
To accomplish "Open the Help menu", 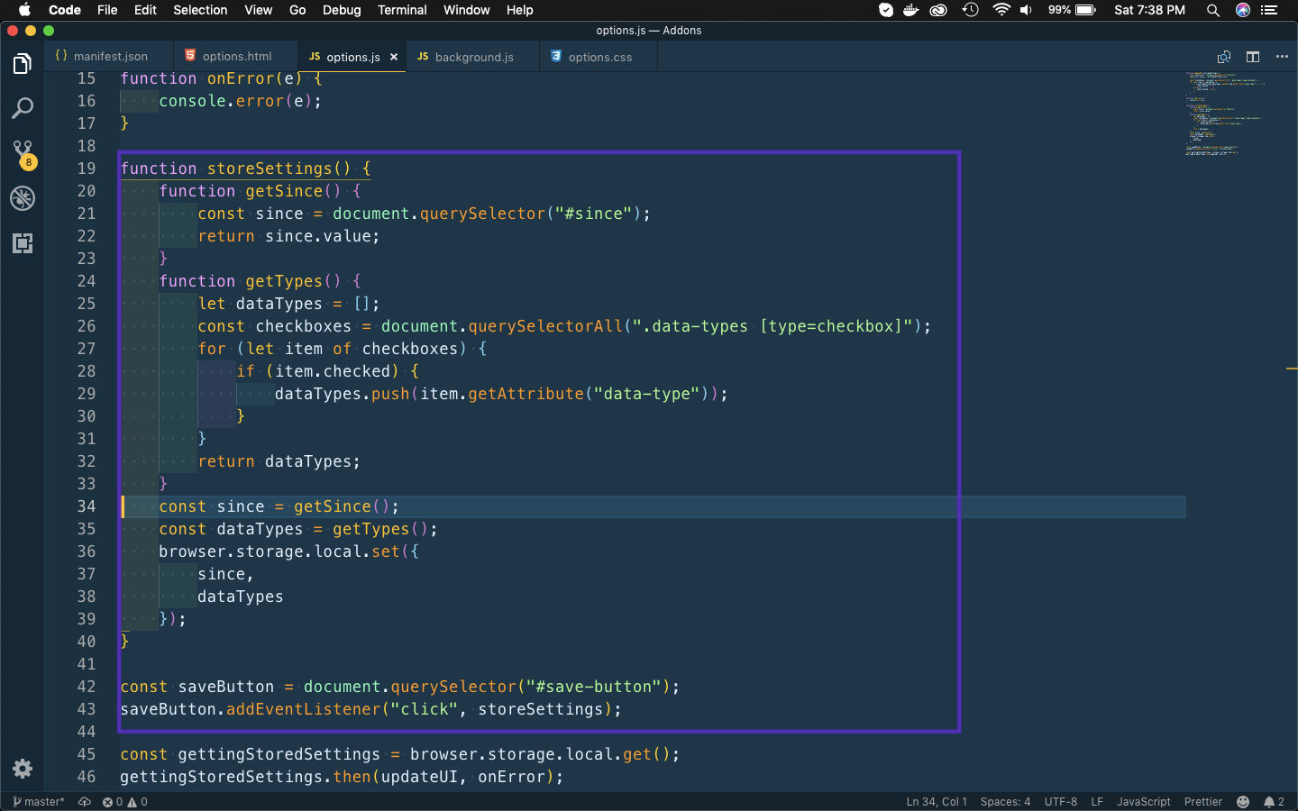I will (x=519, y=10).
